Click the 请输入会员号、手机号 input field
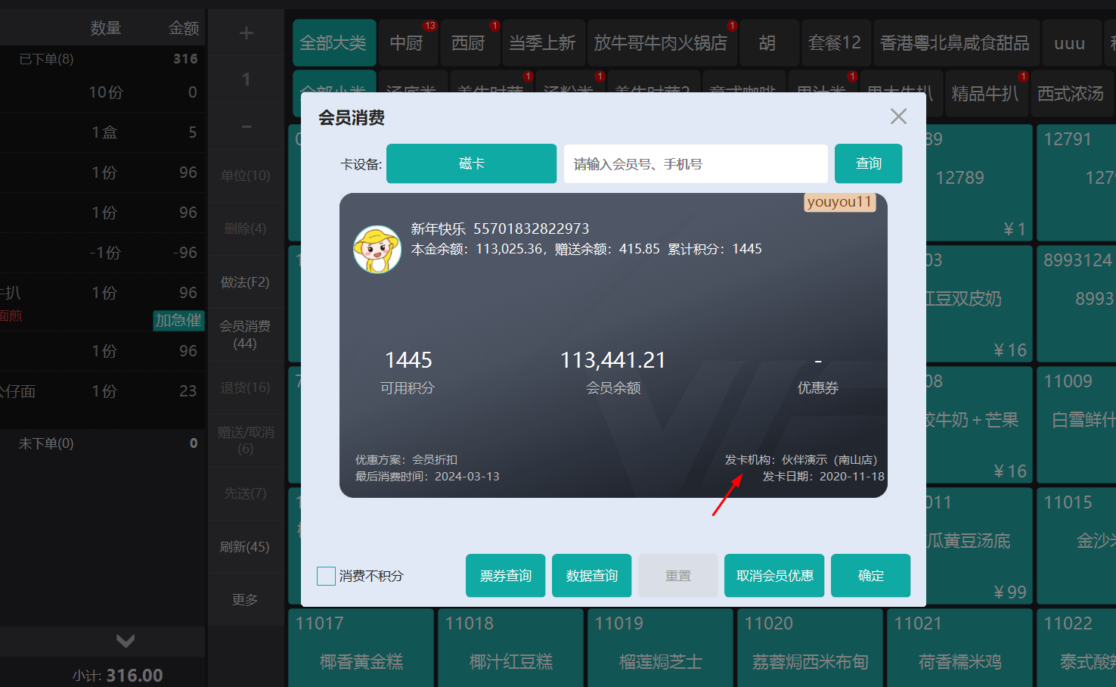Viewport: 1116px width, 687px height. 694,163
